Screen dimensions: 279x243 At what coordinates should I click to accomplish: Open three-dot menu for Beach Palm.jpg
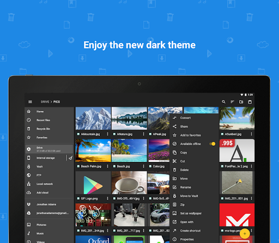pyautogui.click(x=107, y=166)
